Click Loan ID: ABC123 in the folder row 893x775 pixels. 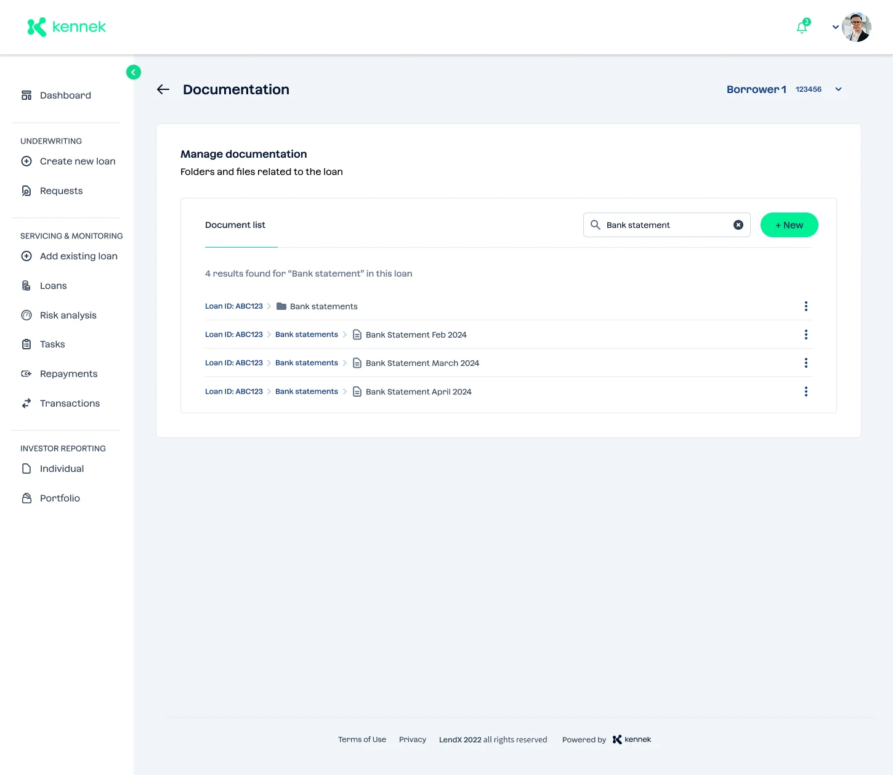point(234,306)
